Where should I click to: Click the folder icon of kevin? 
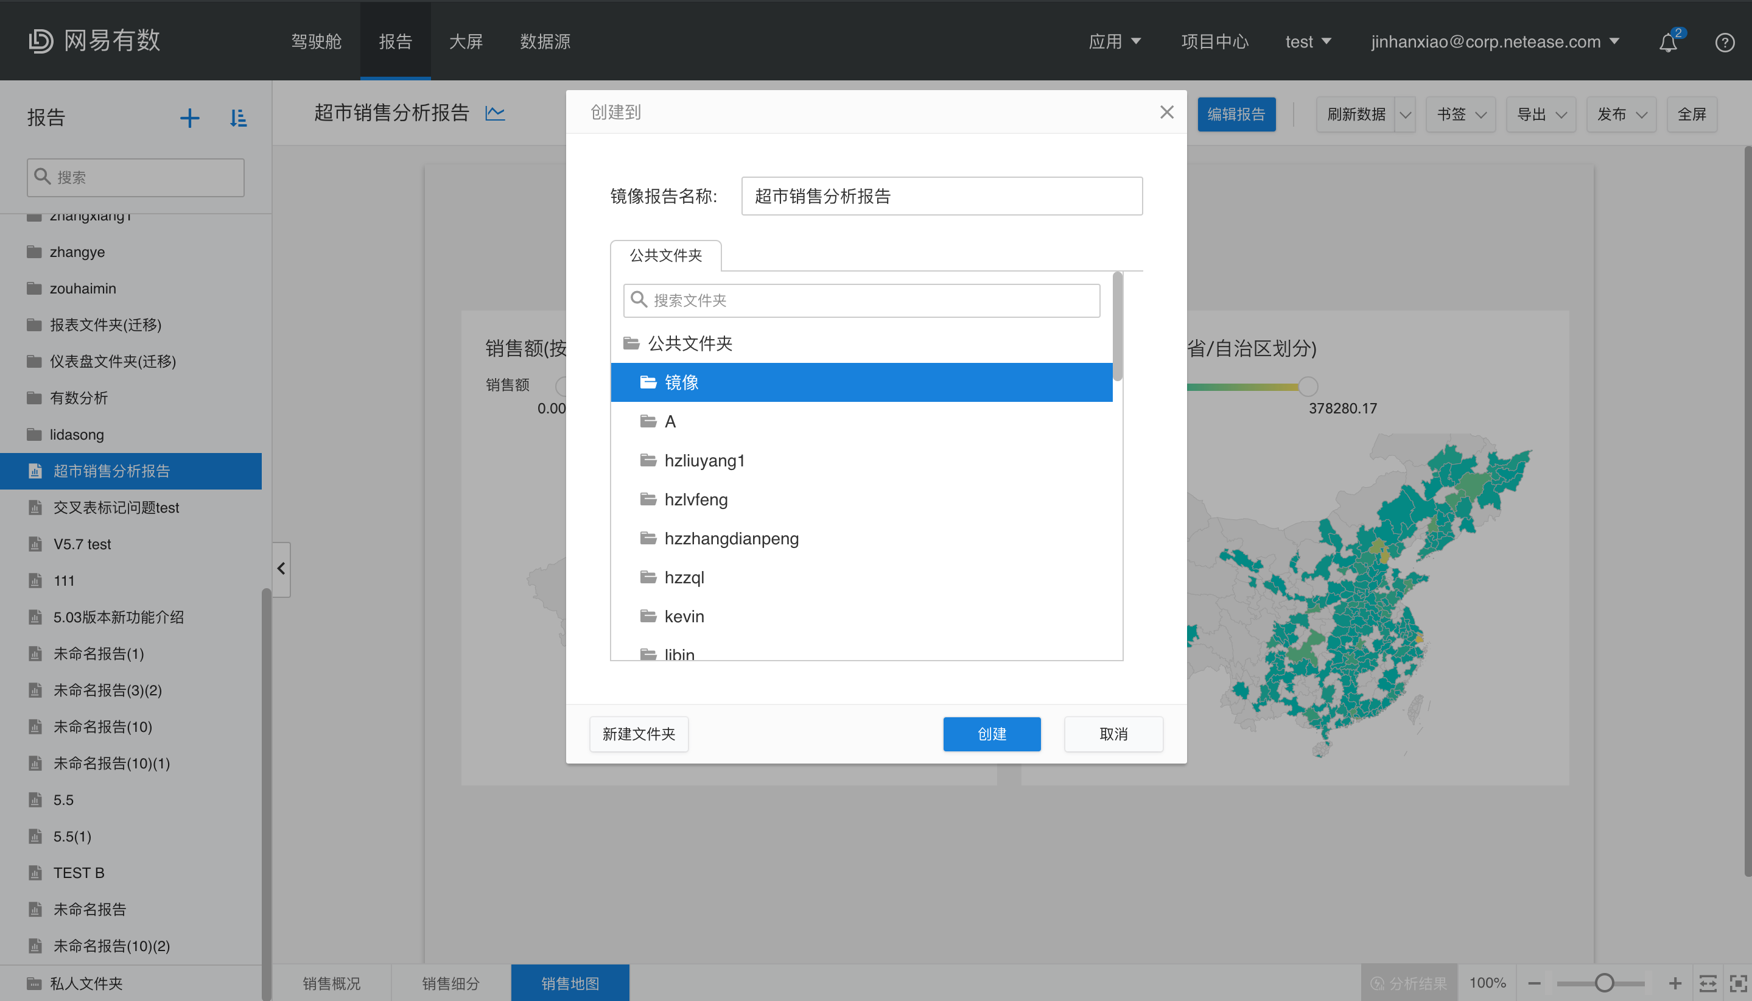648,616
